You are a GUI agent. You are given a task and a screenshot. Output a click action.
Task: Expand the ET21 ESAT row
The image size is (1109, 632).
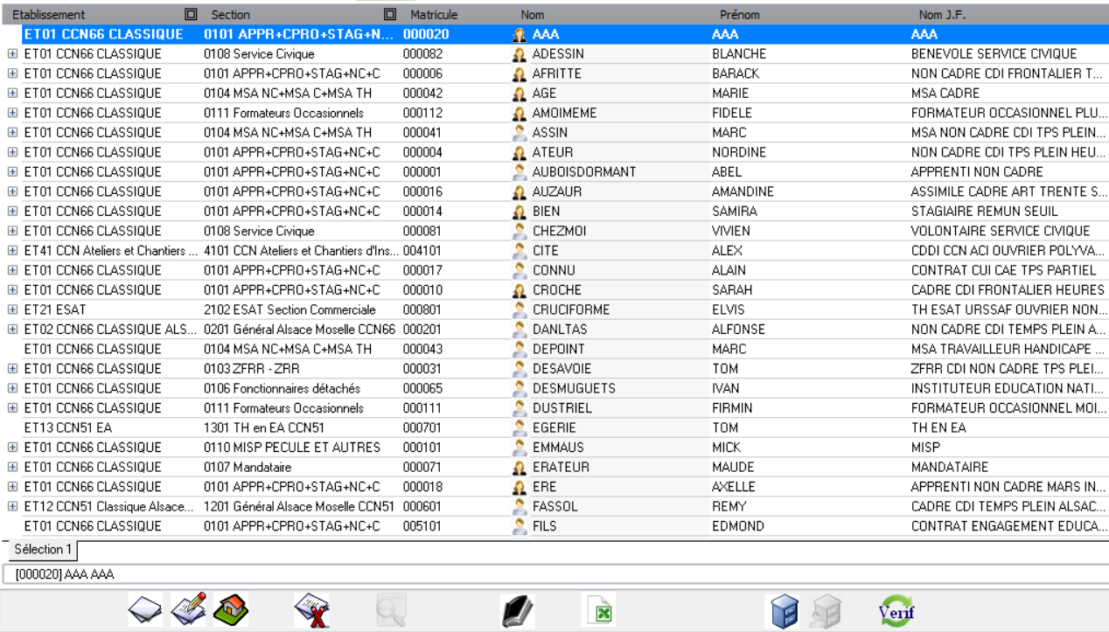(x=12, y=309)
